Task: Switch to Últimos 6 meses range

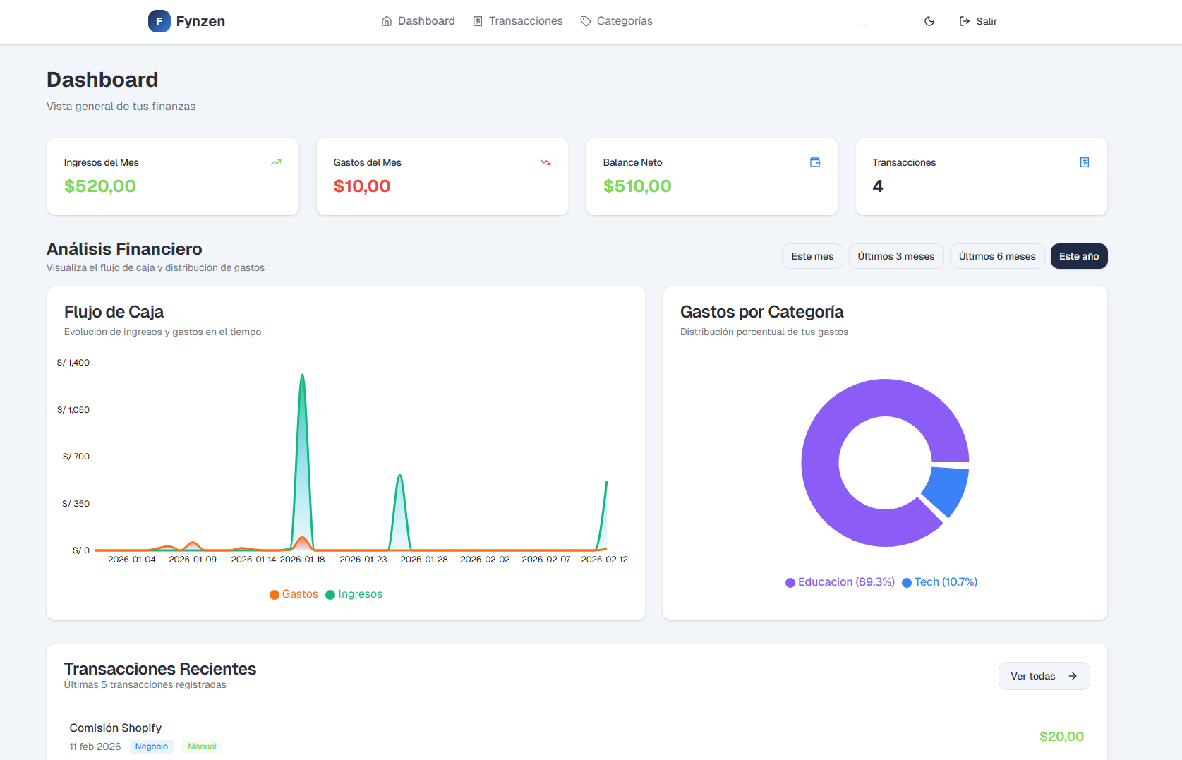Action: 996,256
